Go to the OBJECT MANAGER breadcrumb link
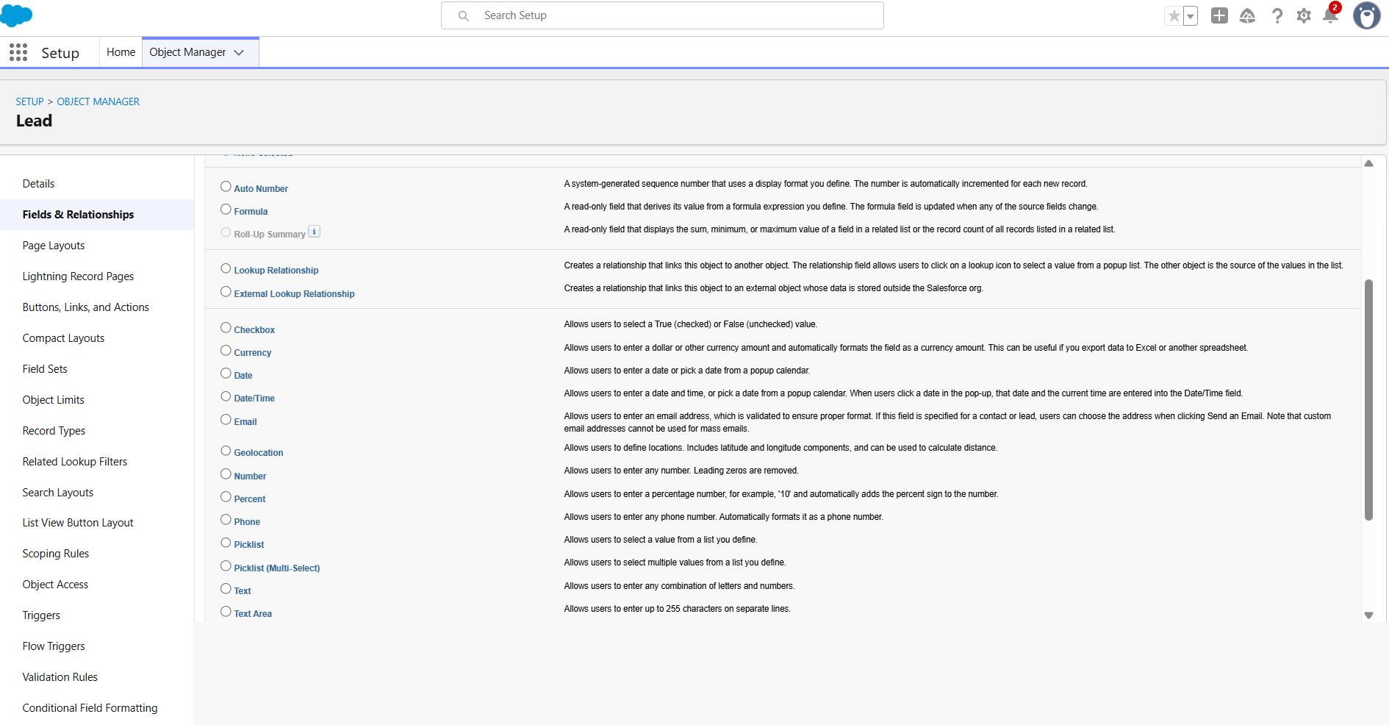The height and width of the screenshot is (725, 1389). tap(98, 101)
